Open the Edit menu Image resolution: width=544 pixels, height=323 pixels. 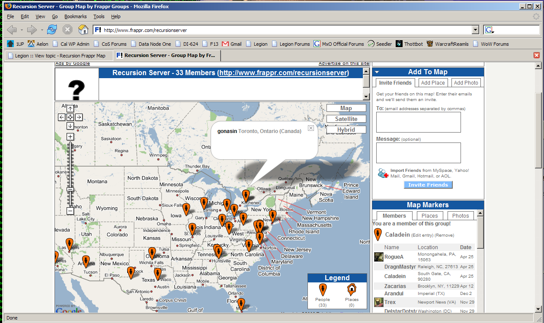[x=25, y=16]
